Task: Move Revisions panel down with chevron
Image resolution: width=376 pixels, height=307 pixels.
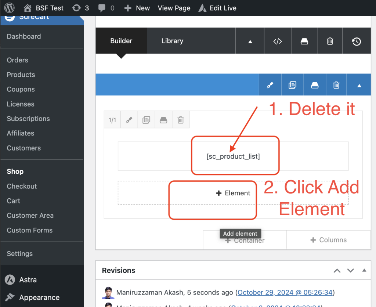Action: 351,271
